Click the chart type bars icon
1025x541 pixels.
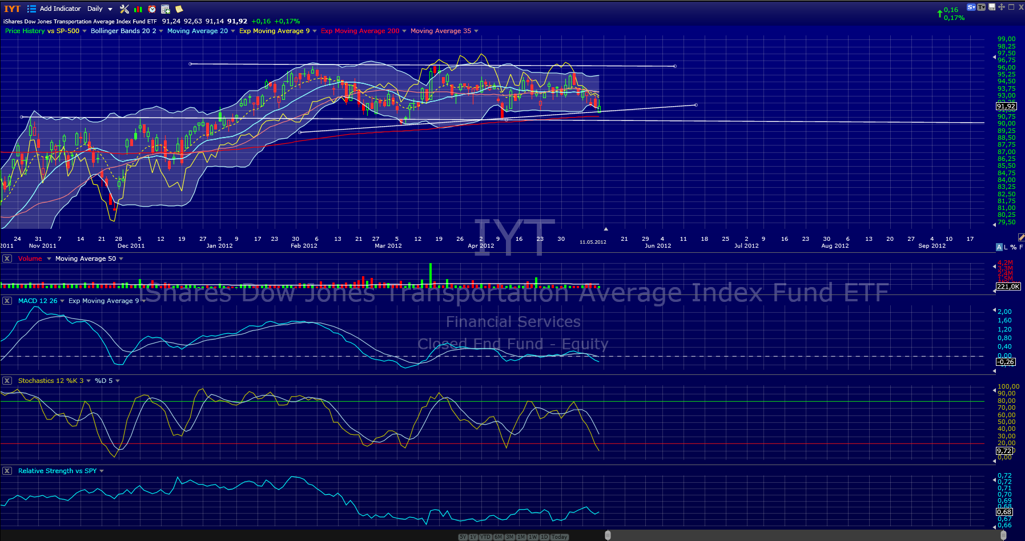[138, 9]
